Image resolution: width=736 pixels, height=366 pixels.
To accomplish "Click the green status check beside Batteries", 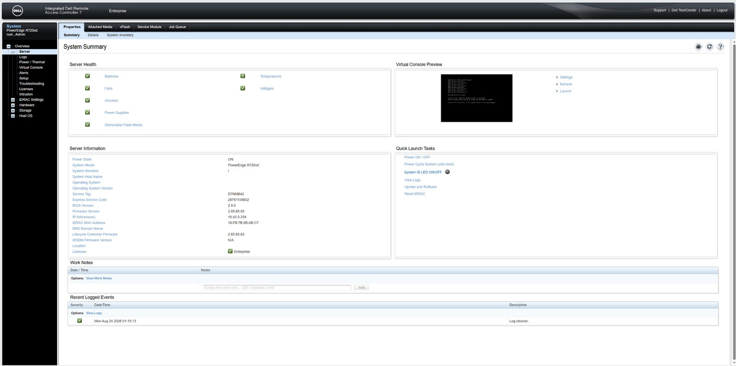I will coord(87,76).
